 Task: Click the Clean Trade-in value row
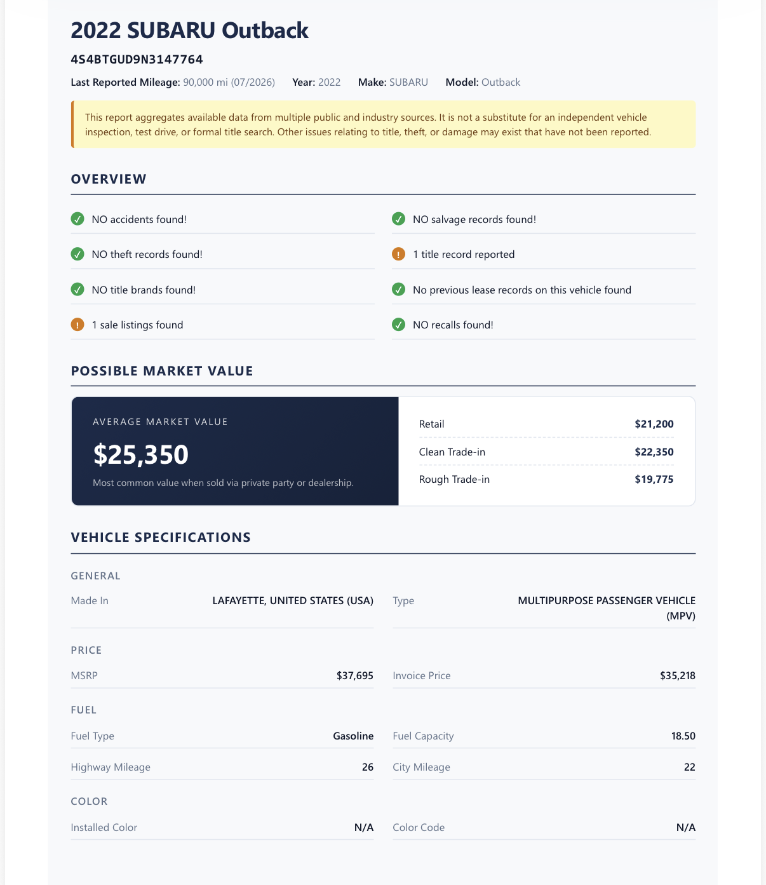point(546,452)
